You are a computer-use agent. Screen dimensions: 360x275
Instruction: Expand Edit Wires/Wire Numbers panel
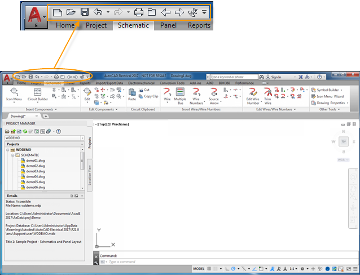point(276,109)
